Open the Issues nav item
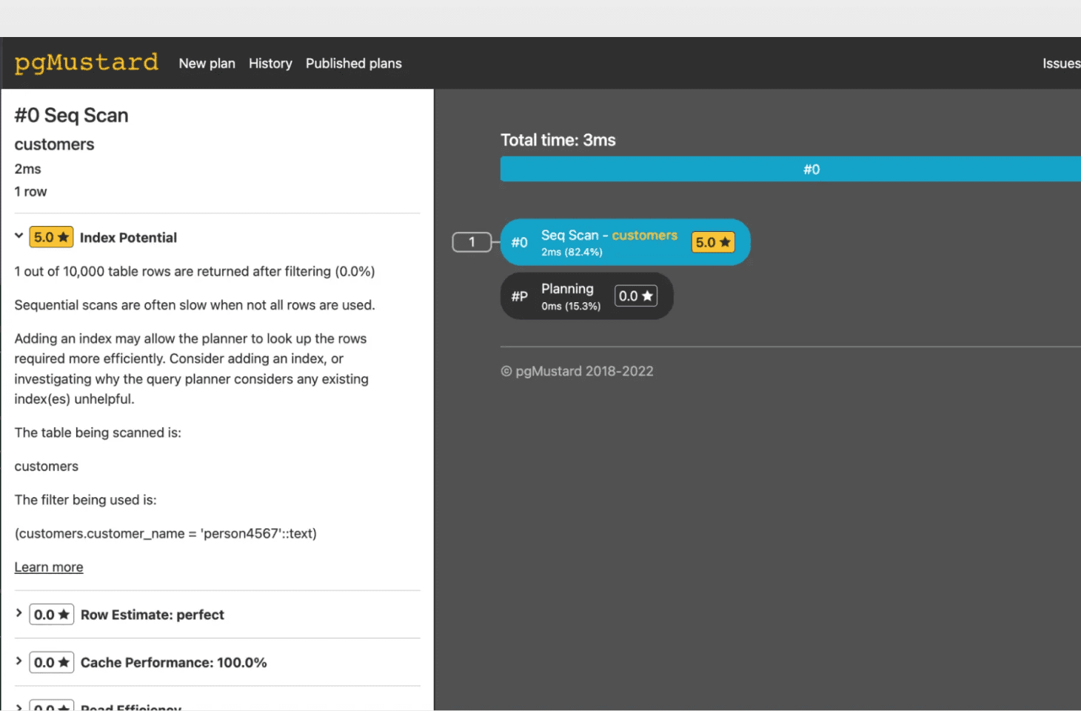The height and width of the screenshot is (711, 1081). pos(1060,64)
